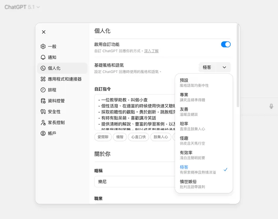Add the 鼓舞人心 trait chip

pos(161,137)
